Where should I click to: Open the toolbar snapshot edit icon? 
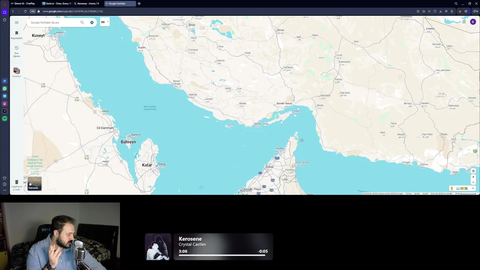418,11
